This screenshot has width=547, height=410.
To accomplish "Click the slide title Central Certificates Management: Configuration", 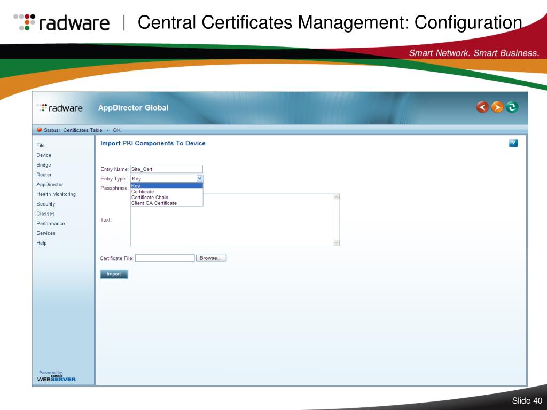I will (330, 22).
